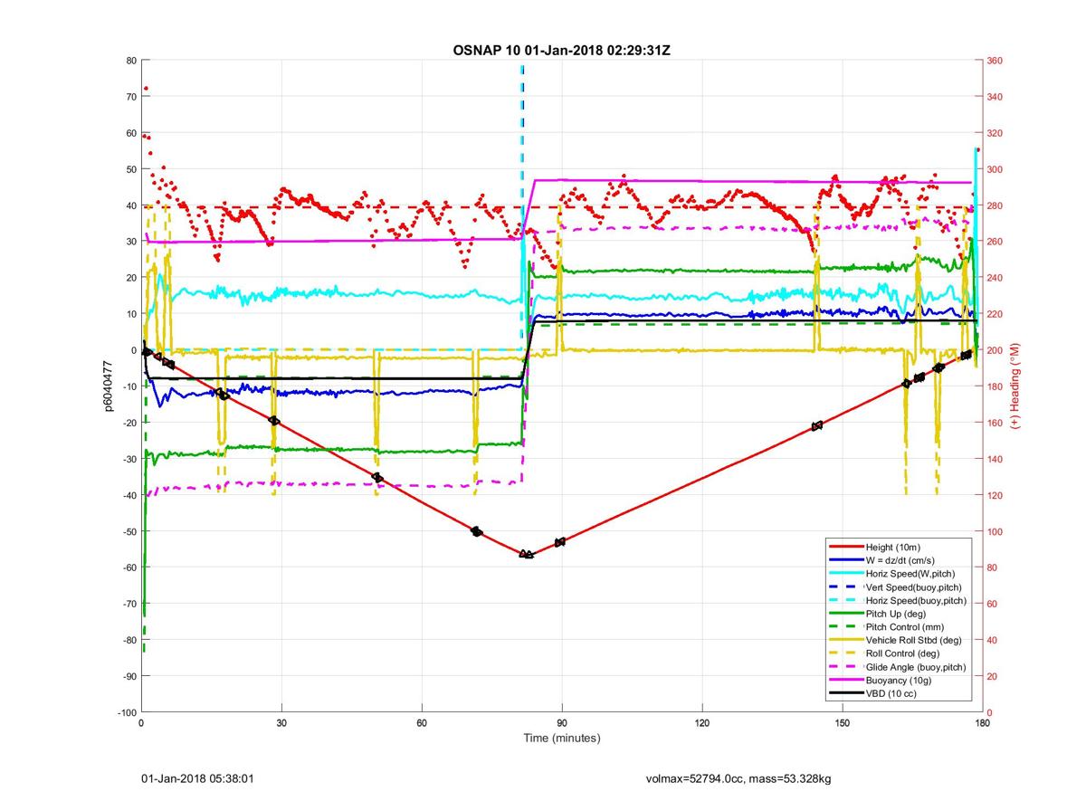The height and width of the screenshot is (801, 1086).
Task: Click the x-axis tick label "120"
Action: [x=702, y=724]
